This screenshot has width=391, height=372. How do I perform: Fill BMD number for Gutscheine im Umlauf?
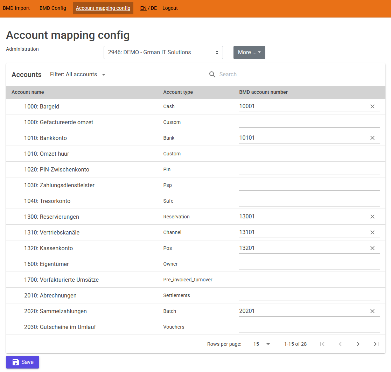coord(309,327)
